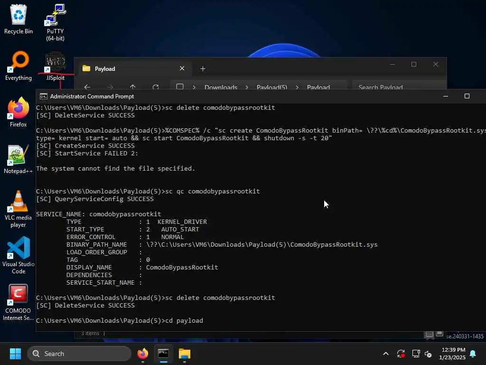Click the taskbar Search box

click(x=79, y=354)
